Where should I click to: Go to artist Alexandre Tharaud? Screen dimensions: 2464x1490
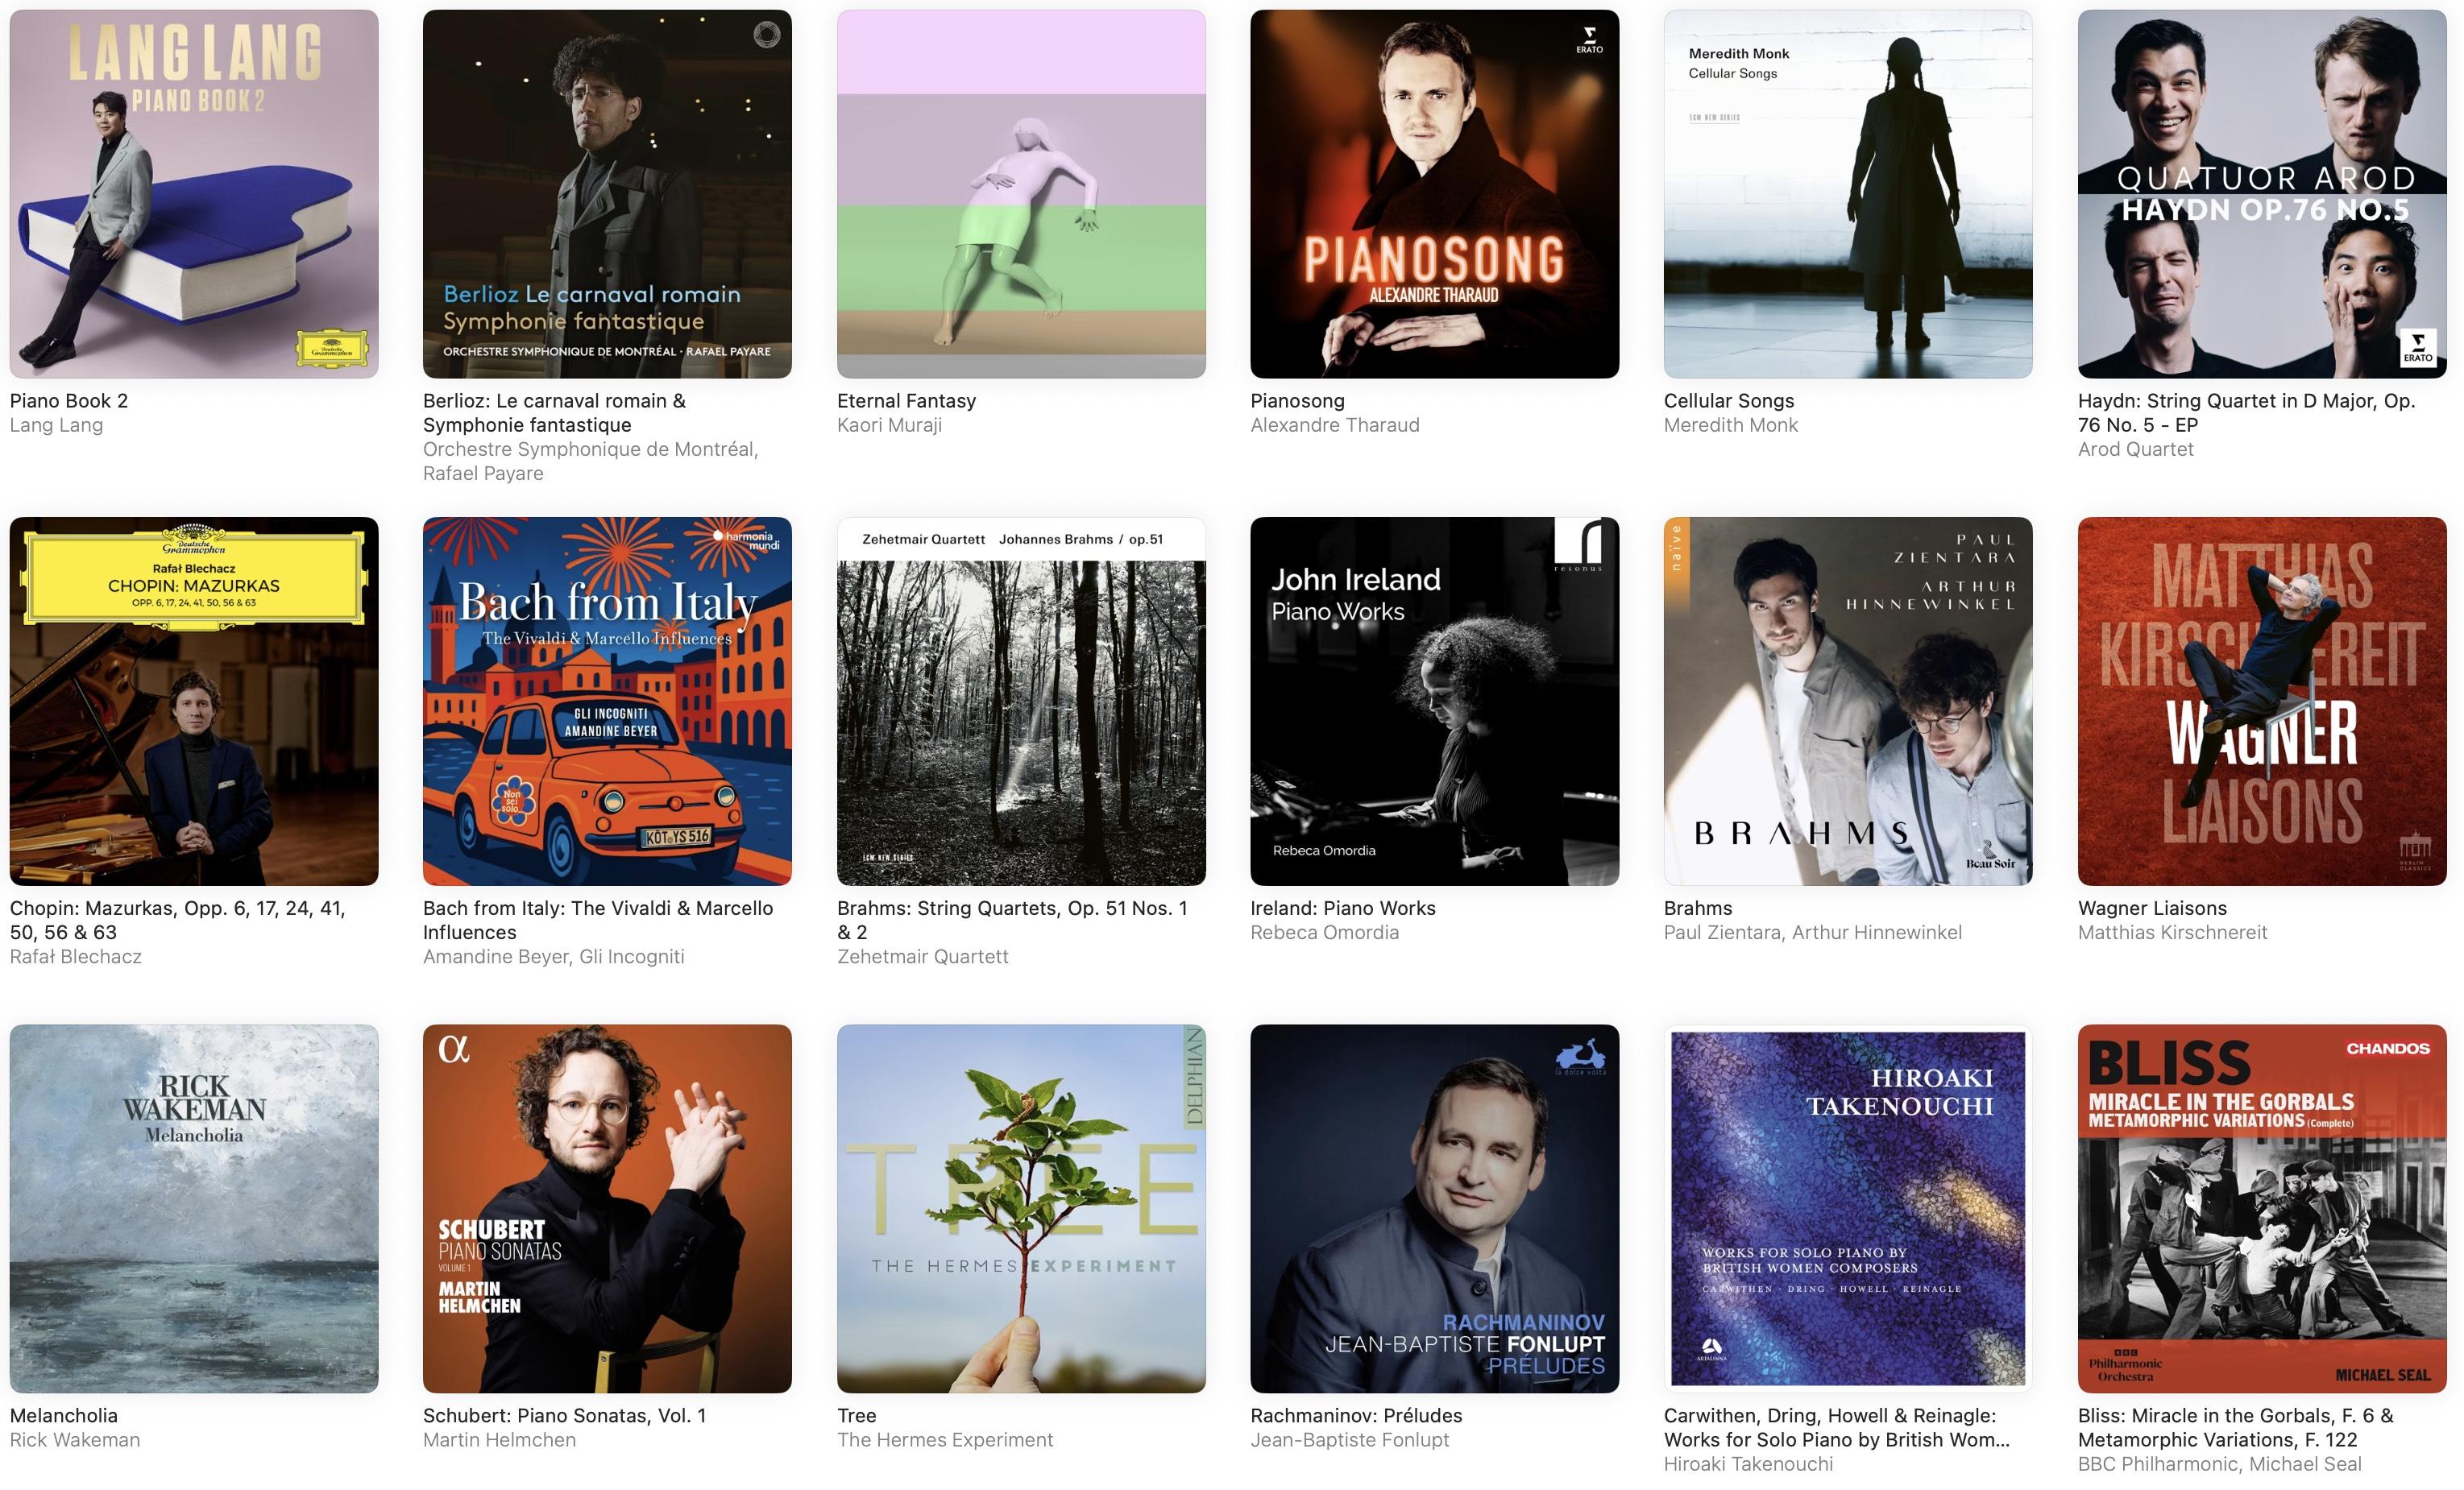1335,424
